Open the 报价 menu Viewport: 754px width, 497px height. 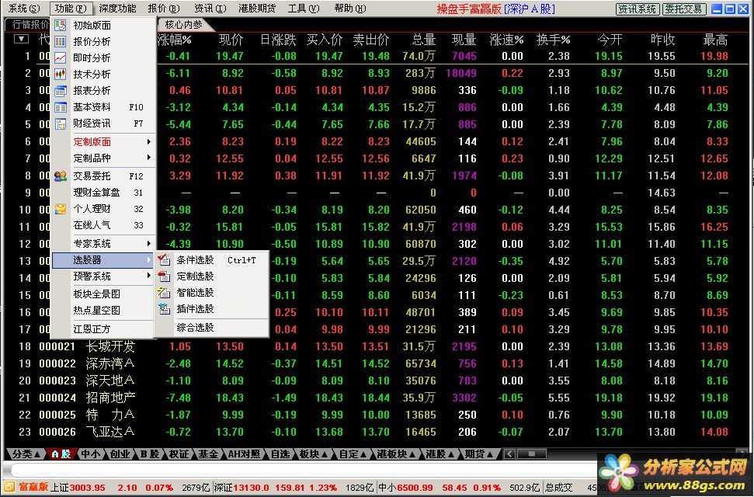click(164, 9)
